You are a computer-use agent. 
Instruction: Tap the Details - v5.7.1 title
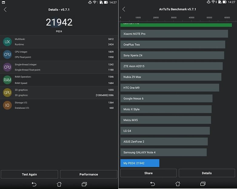(x=59, y=10)
